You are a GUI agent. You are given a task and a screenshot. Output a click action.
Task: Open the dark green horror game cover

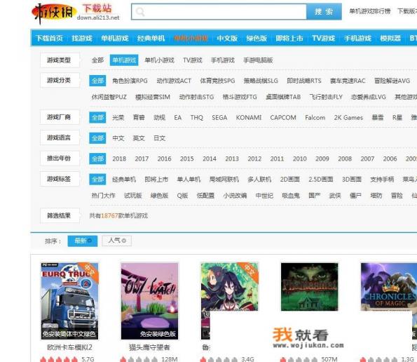pos(310,287)
